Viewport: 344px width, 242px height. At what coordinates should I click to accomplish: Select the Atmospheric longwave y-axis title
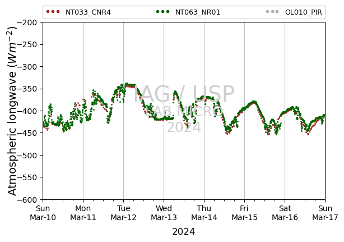[x=12, y=111]
